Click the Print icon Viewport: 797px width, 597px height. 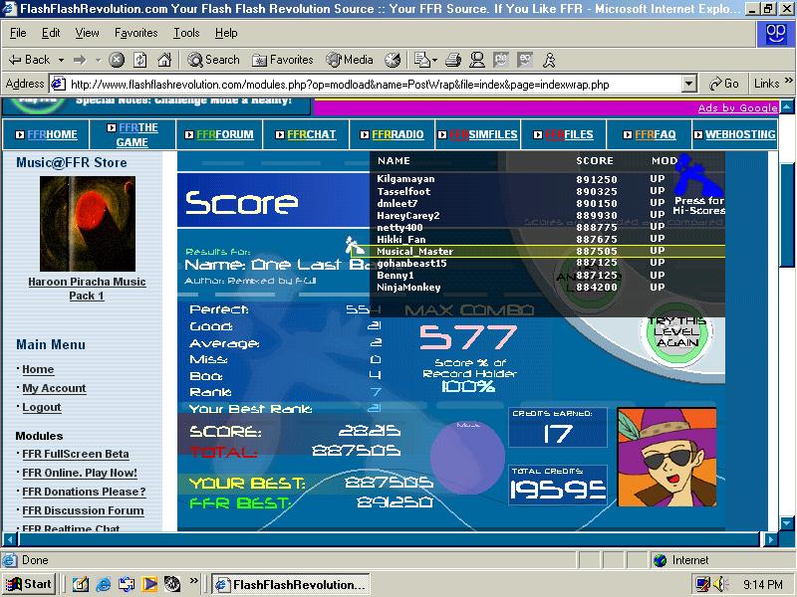point(452,60)
